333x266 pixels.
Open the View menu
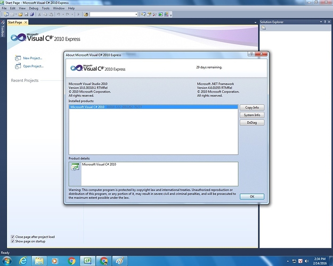[22, 9]
